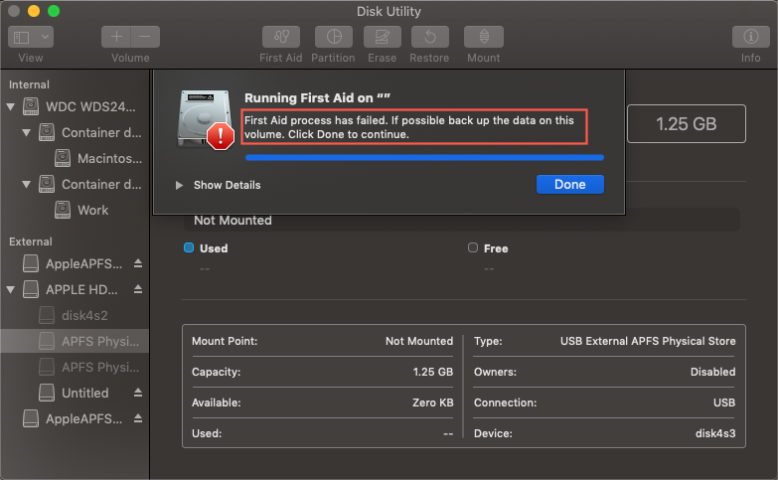Image resolution: width=778 pixels, height=480 pixels.
Task: Eject the APPLE HD external disk
Action: 138,289
